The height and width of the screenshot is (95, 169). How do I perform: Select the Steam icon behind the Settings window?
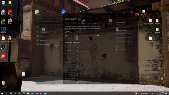(83, 21)
